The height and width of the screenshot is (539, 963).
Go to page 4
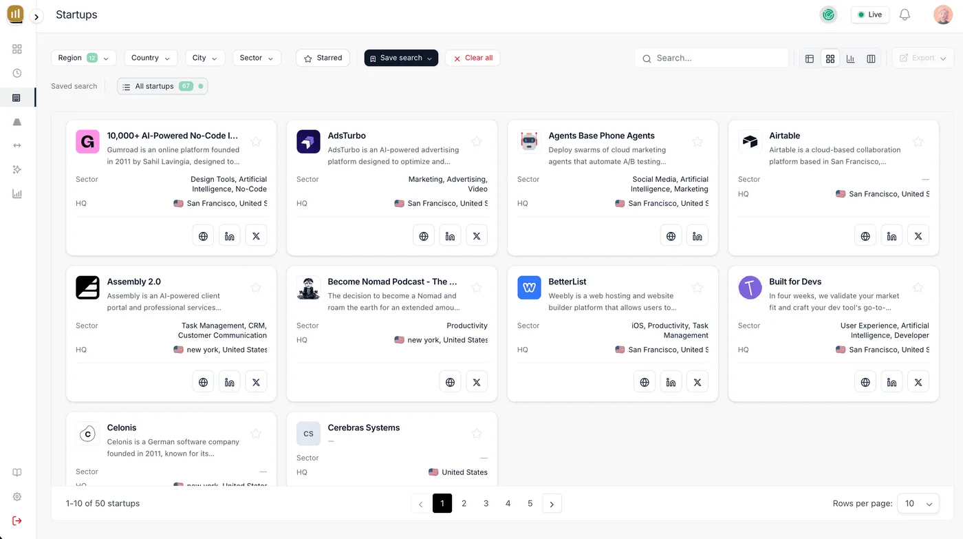pos(508,503)
